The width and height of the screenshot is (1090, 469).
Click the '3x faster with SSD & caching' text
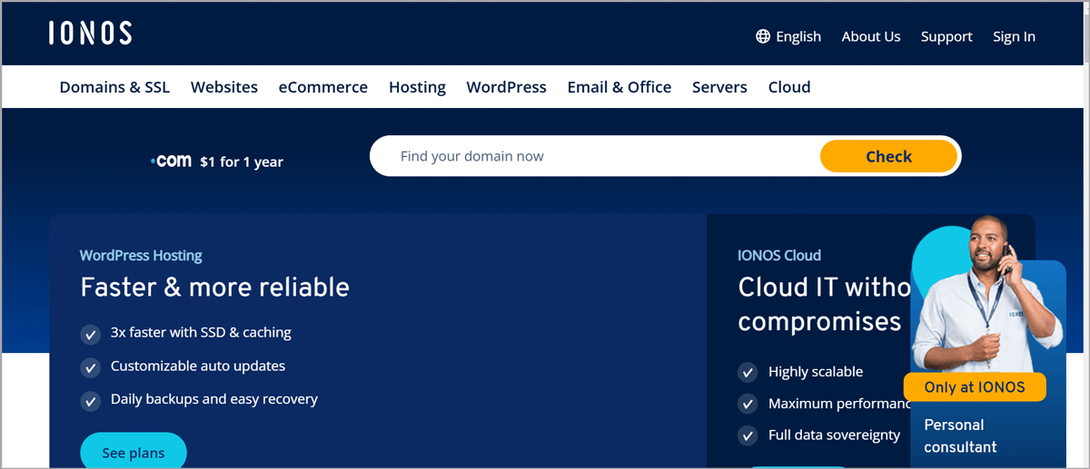pos(201,332)
